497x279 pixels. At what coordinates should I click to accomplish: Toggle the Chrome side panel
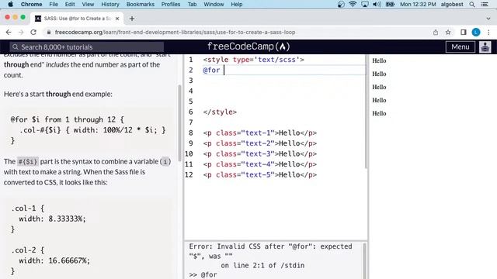464,33
